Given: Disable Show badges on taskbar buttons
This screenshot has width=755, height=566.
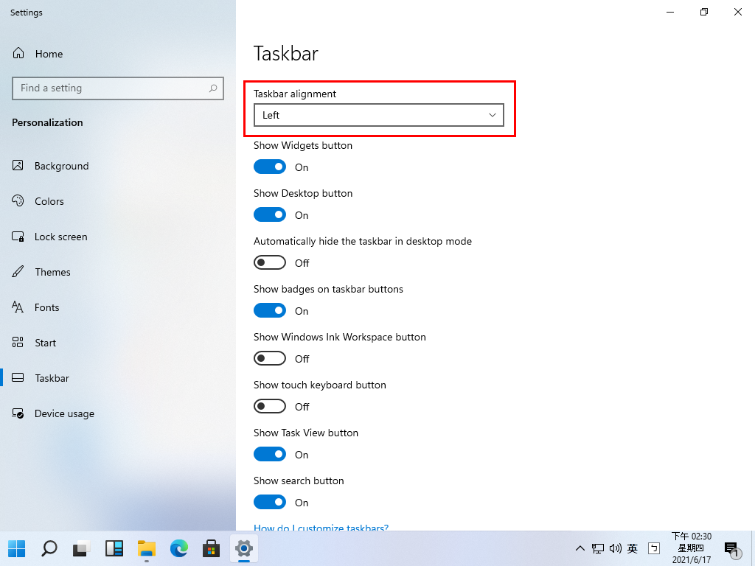Looking at the screenshot, I should click(270, 310).
